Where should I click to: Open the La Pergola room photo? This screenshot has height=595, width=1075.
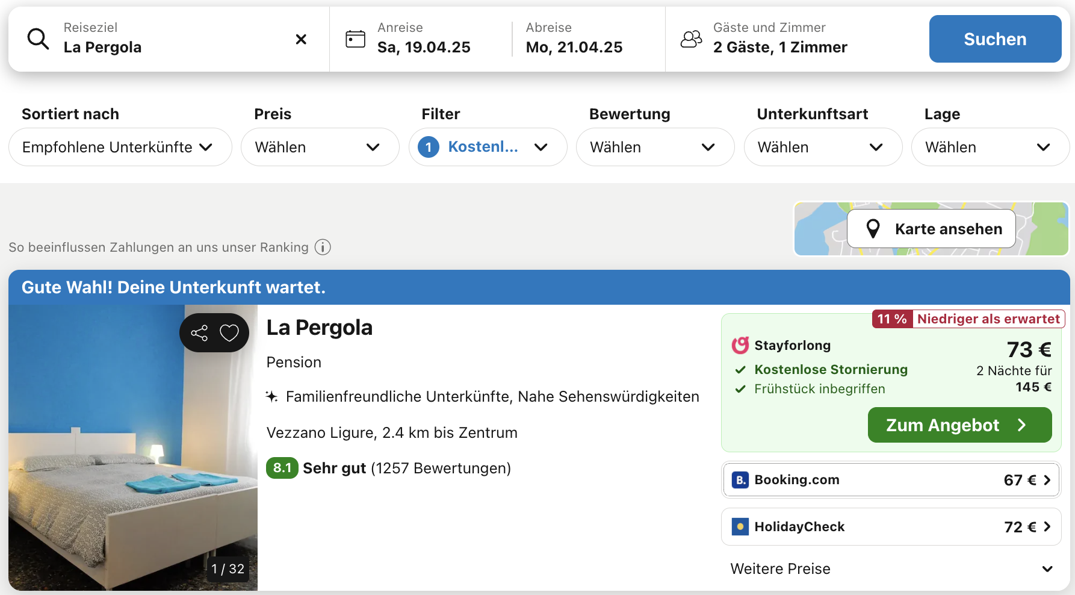click(133, 447)
